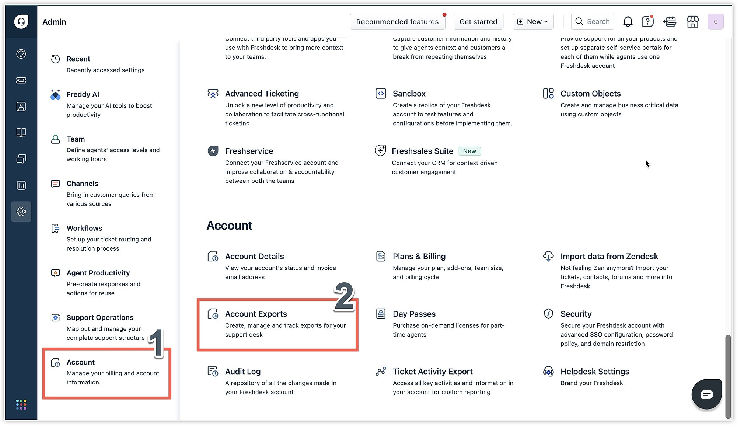Open Contacts icon in left sidebar
The width and height of the screenshot is (737, 425).
(21, 107)
